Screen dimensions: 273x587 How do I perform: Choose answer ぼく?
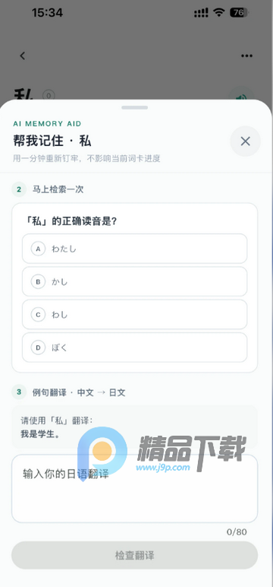coord(134,347)
